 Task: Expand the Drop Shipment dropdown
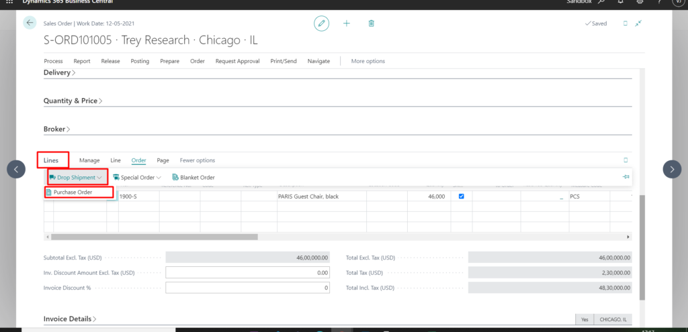[100, 177]
